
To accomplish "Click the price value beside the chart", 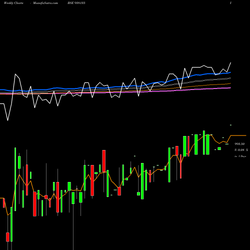I will 239,144.
